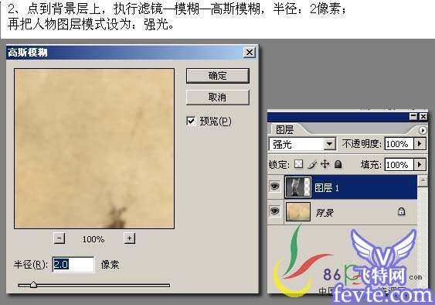This screenshot has height=305, width=435.
Task: Zoom out preview with minus button
Action: point(59,238)
